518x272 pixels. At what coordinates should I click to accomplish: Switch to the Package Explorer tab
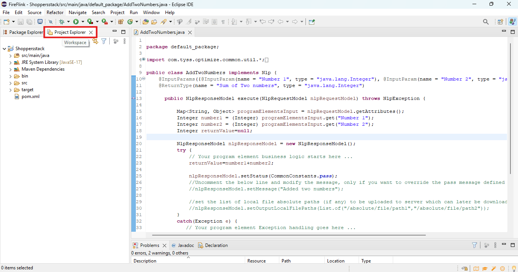pos(23,32)
